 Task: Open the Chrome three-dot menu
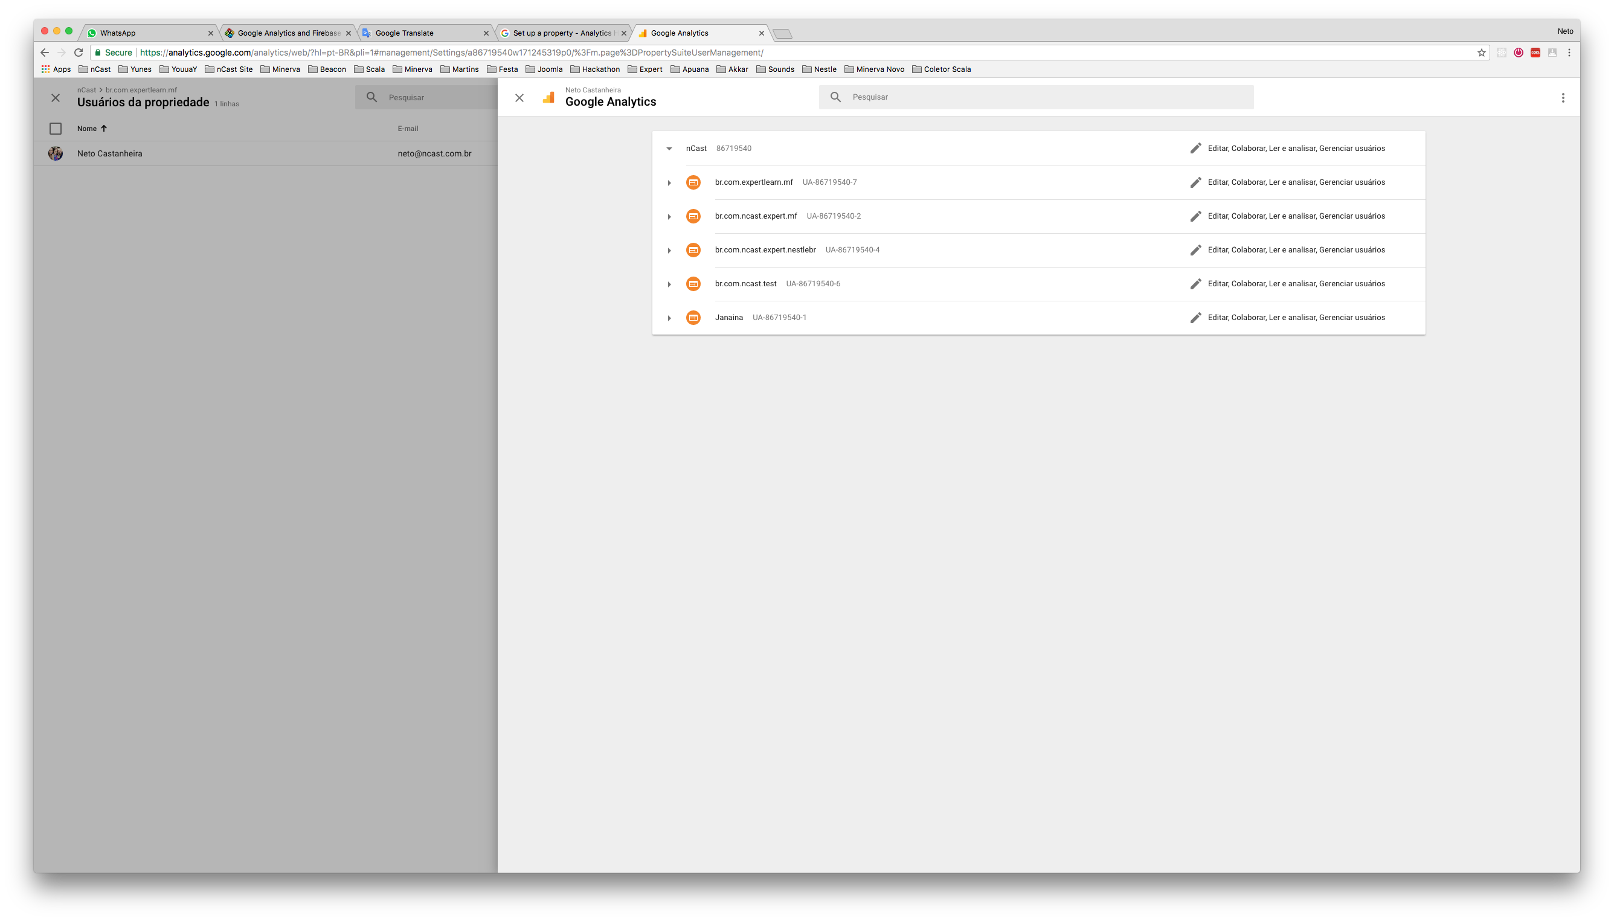tap(1569, 53)
